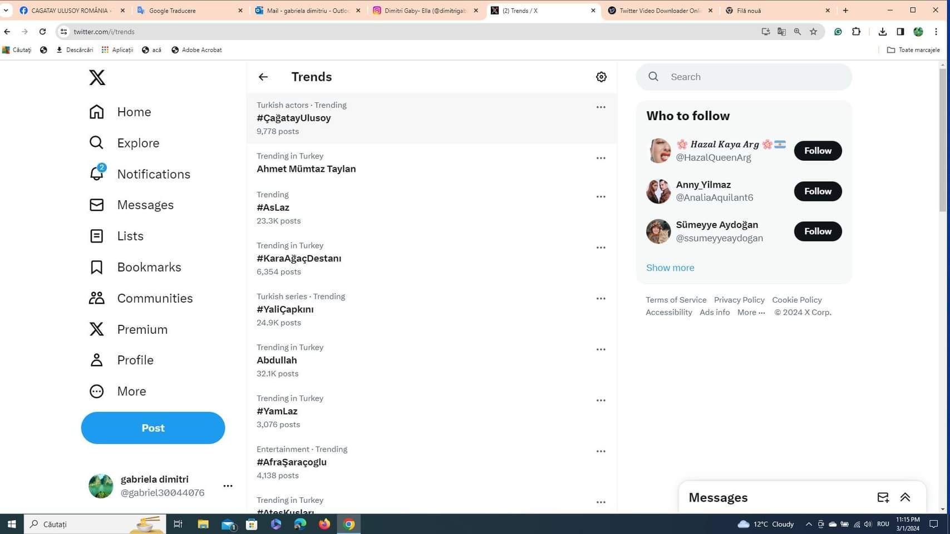
Task: Open Notifications bell in sidebar
Action: [x=97, y=174]
